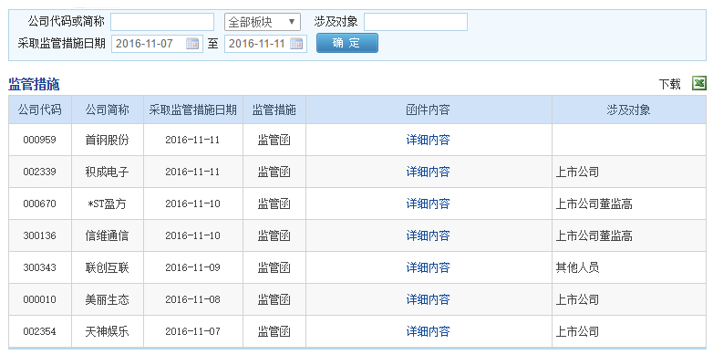This screenshot has height=355, width=713.
Task: Focus the 涉及对象 search input field
Action: (416, 22)
